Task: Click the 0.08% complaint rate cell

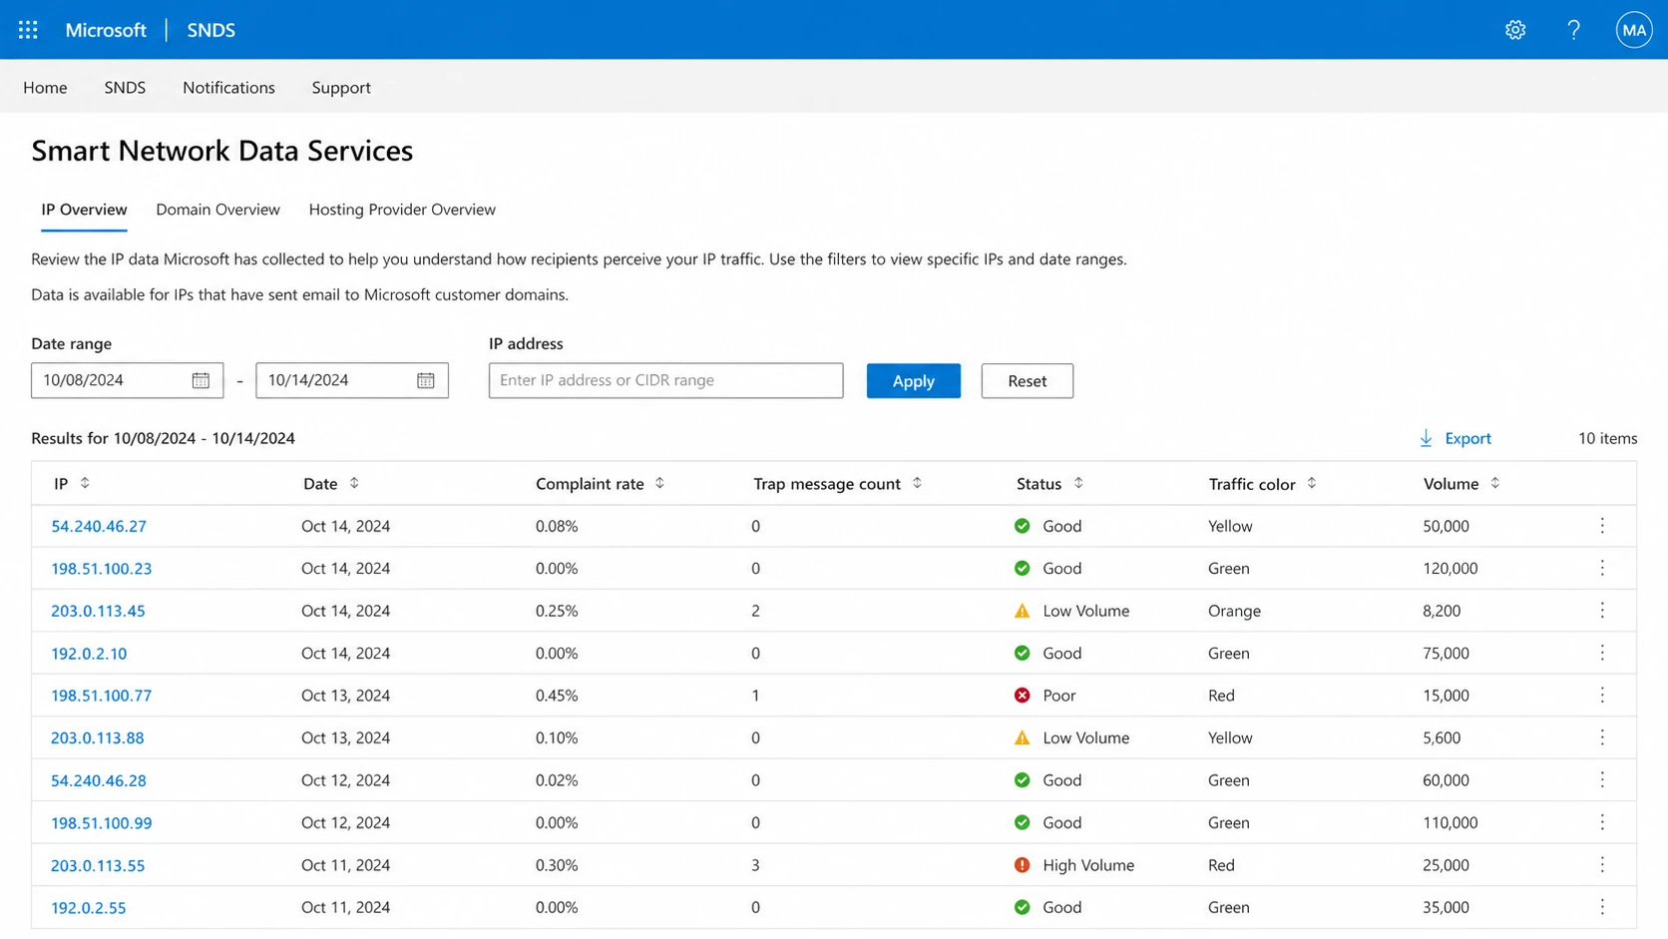Action: pos(557,526)
